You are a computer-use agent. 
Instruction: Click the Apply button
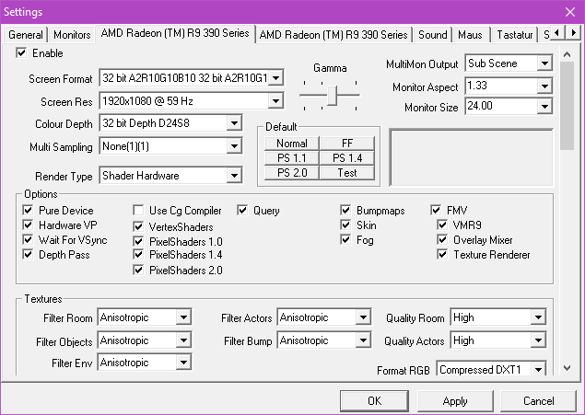[x=454, y=401]
